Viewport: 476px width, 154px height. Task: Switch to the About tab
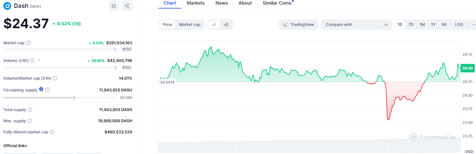click(245, 3)
